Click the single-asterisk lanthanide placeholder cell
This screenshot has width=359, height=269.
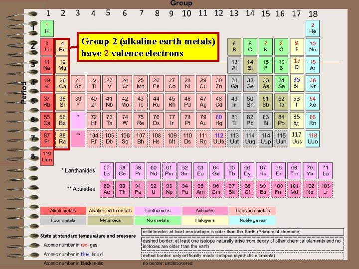click(78, 120)
